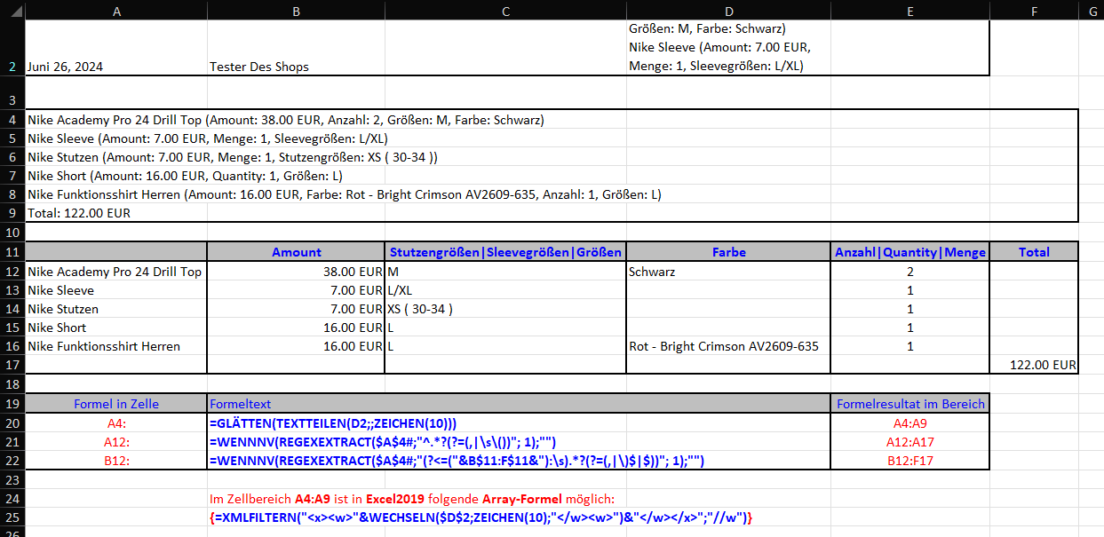Select cell D2 with Nike Sleeve multi-line text

(x=728, y=48)
